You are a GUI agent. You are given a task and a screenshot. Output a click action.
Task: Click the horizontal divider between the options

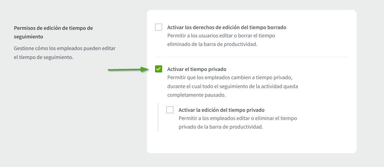point(251,57)
